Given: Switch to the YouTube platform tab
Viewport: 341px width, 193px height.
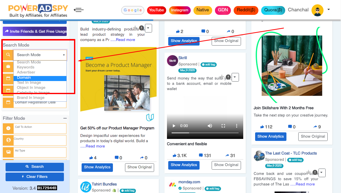Looking at the screenshot, I should pos(156,10).
